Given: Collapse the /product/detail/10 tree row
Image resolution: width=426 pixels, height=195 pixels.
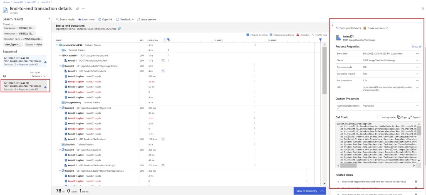Looking at the screenshot, I should pyautogui.click(x=57, y=45).
